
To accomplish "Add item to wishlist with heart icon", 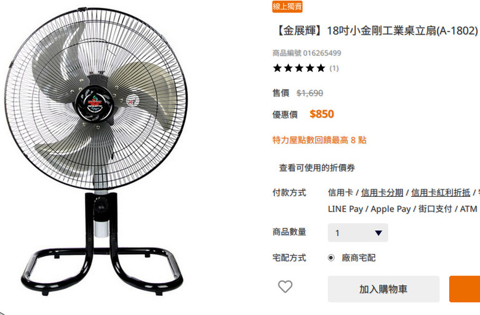I will coord(285,287).
